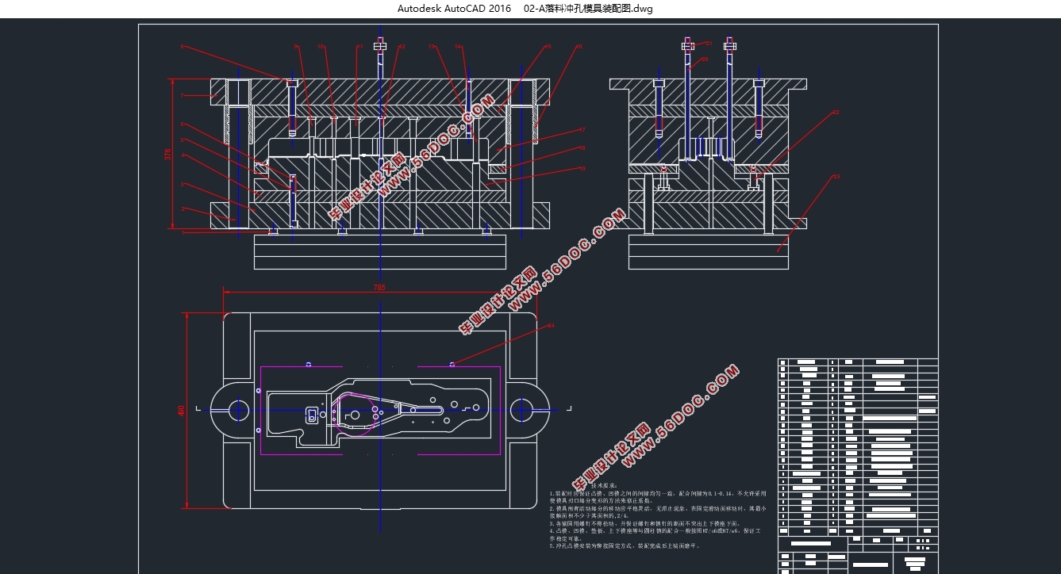Viewport: 1061px width, 574px height.
Task: Select part callout number 19 in front view
Action: pyautogui.click(x=582, y=168)
